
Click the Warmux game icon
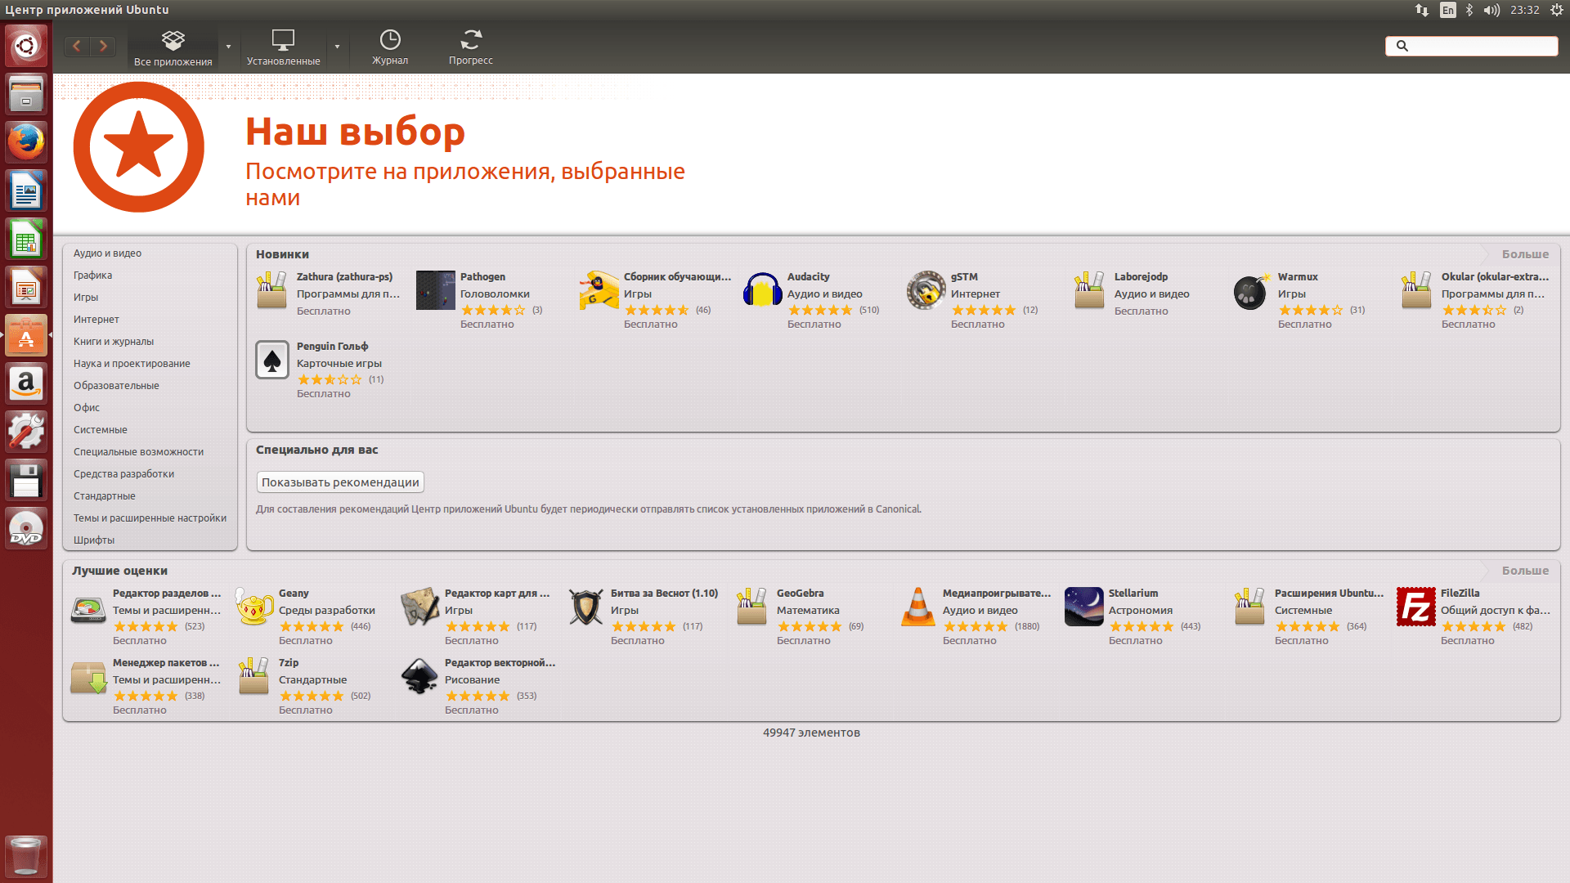(x=1251, y=291)
